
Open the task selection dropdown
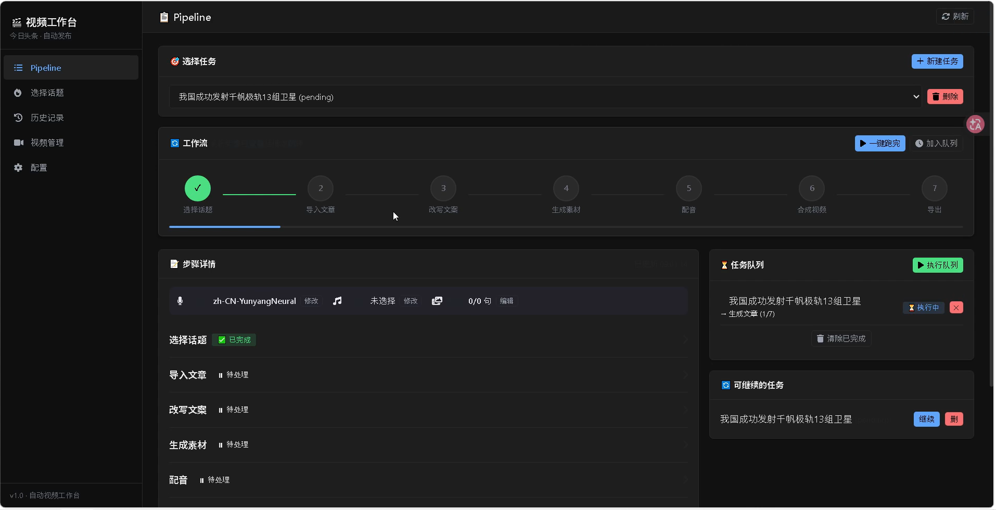click(545, 97)
